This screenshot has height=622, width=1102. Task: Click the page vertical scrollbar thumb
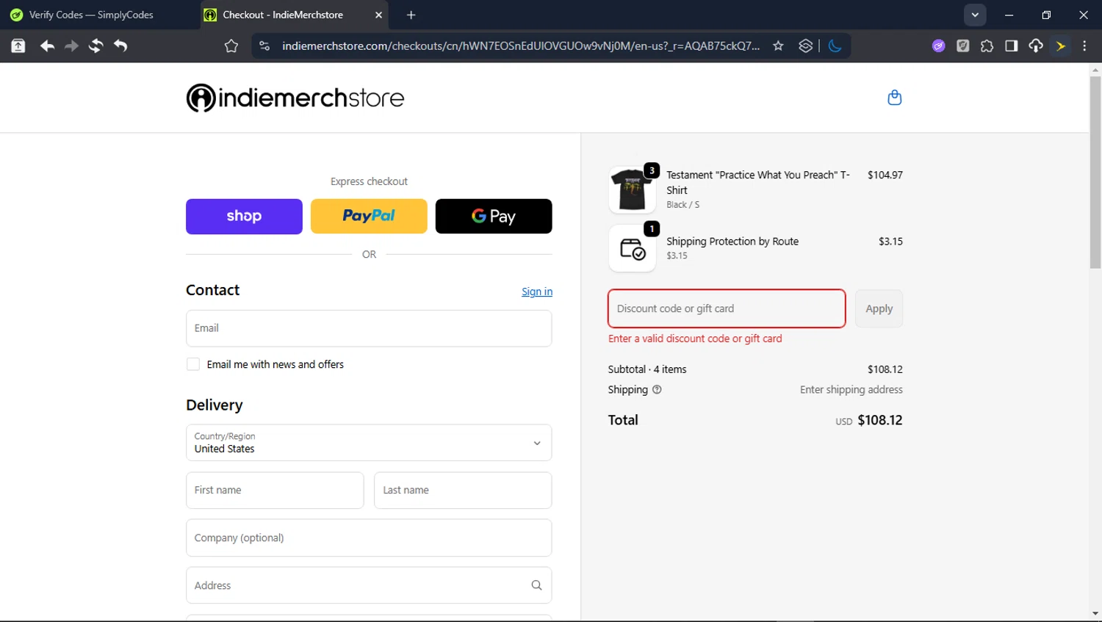(1095, 173)
